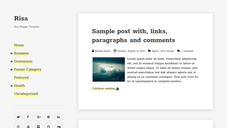Open the Sample post with links title
Image resolution: width=227 pixels, height=128 pixels.
click(x=133, y=36)
